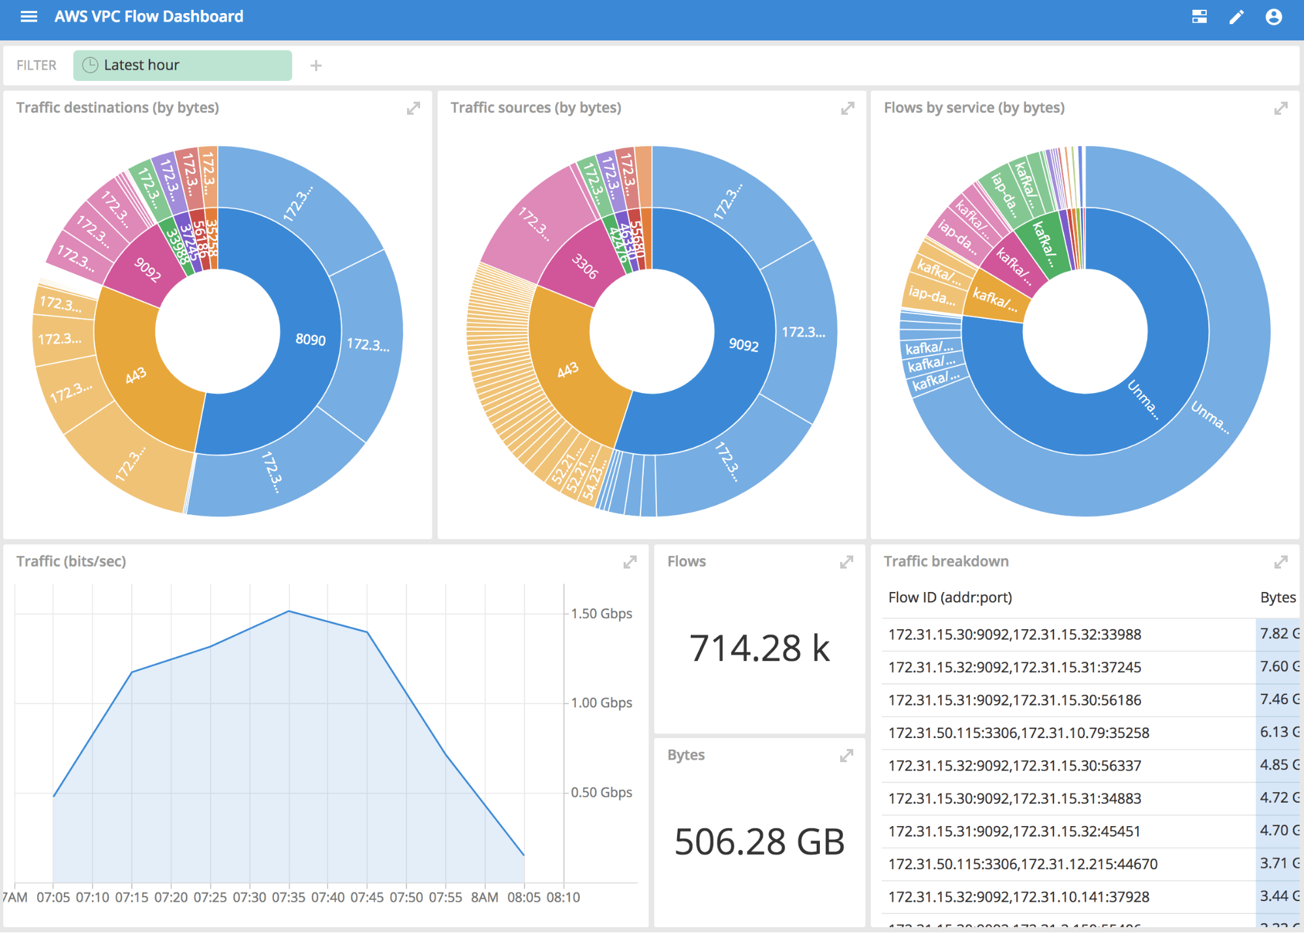Click the dashboard layout icon in the header
The height and width of the screenshot is (933, 1304).
coord(1199,16)
